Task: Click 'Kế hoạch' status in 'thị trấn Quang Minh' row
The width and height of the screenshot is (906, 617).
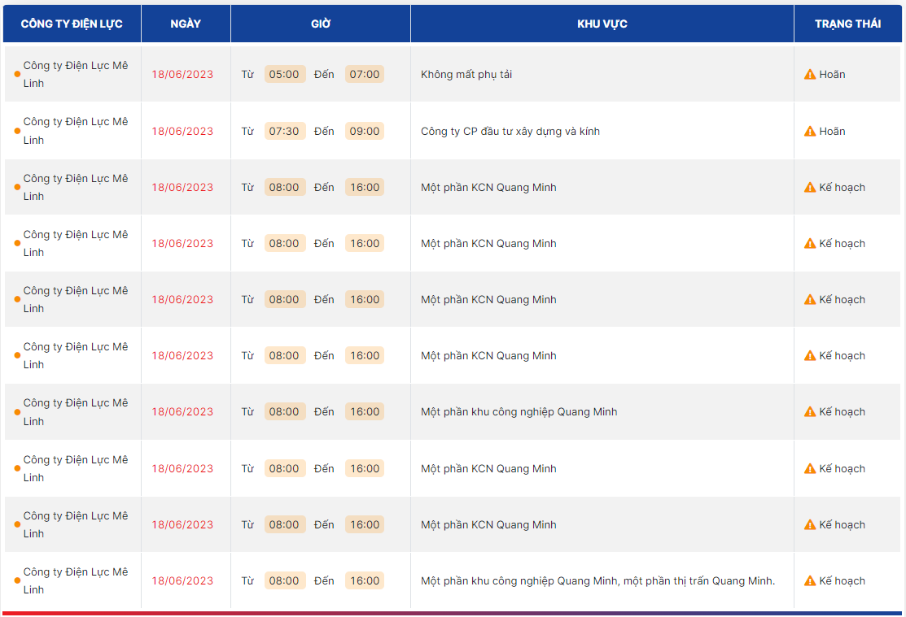Action: (842, 580)
